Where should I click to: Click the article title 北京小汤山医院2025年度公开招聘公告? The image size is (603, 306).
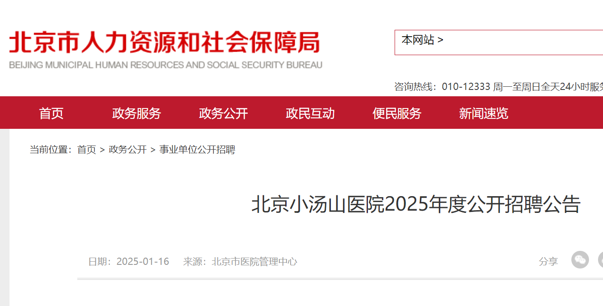tap(416, 204)
